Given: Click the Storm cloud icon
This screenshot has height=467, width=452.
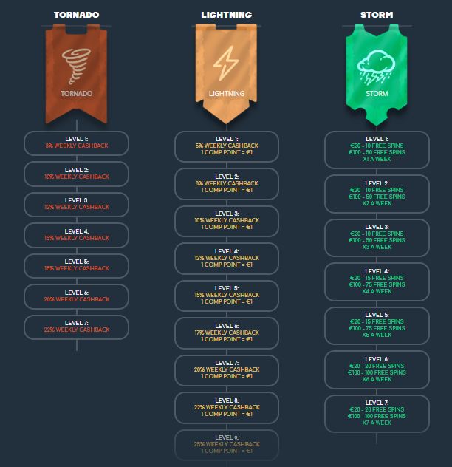Looking at the screenshot, I should (x=377, y=66).
